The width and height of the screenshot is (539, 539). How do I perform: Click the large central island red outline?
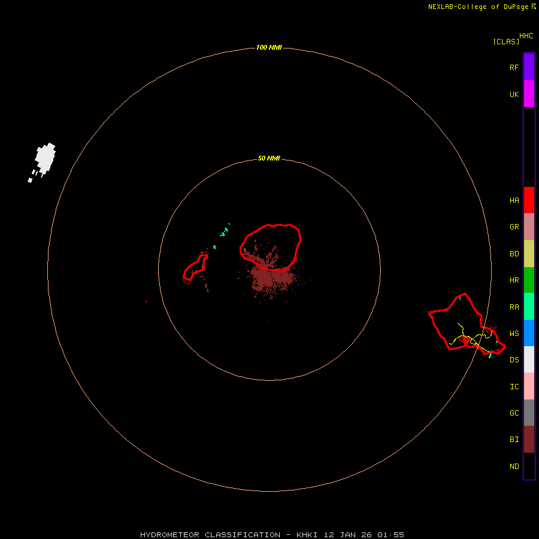click(271, 247)
